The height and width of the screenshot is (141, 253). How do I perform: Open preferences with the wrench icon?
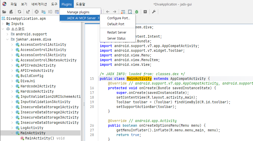coord(154,12)
